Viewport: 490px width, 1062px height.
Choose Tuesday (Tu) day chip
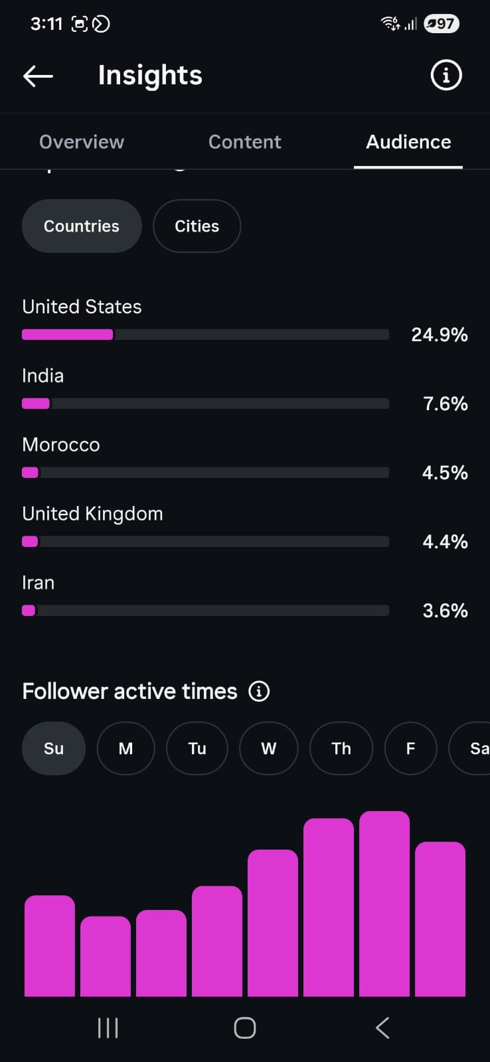(197, 748)
